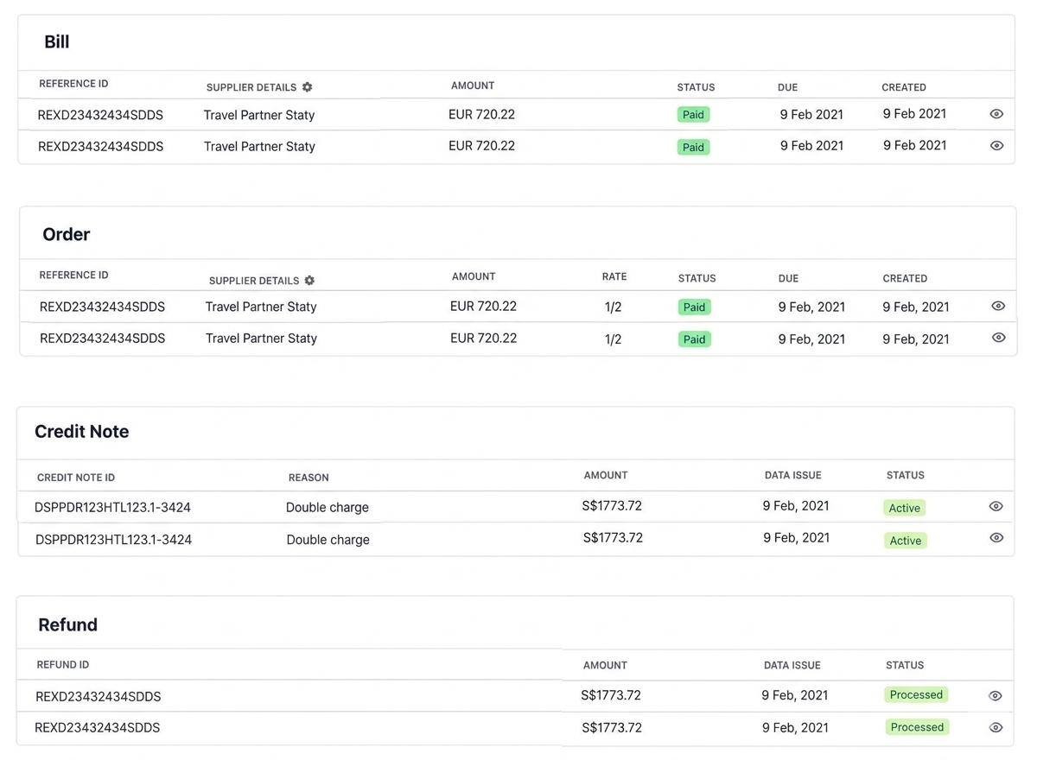1037x760 pixels.
Task: Open first Bill reference REXD23432434SDDS
Action: (100, 115)
